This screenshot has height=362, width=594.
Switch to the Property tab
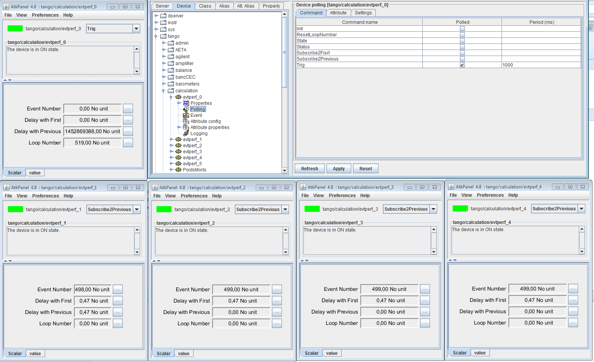271,6
